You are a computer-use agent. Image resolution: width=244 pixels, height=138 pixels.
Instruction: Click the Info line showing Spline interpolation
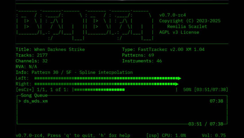coord(74,72)
